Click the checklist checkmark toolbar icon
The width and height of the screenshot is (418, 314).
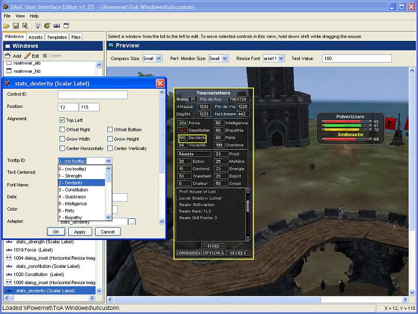pyautogui.click(x=38, y=26)
